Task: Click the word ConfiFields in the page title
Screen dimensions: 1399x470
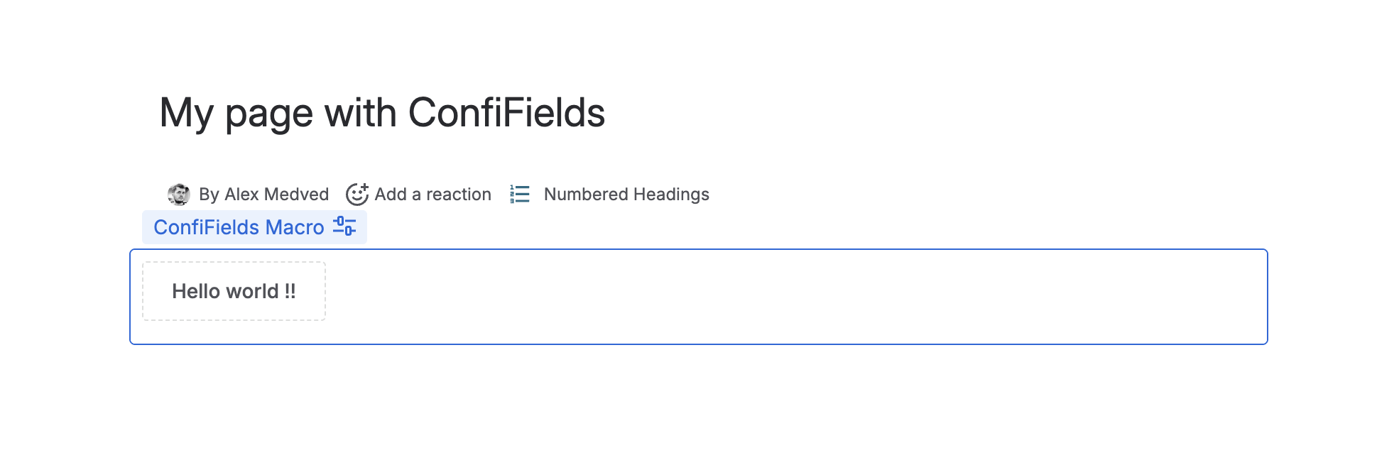Action: [506, 113]
